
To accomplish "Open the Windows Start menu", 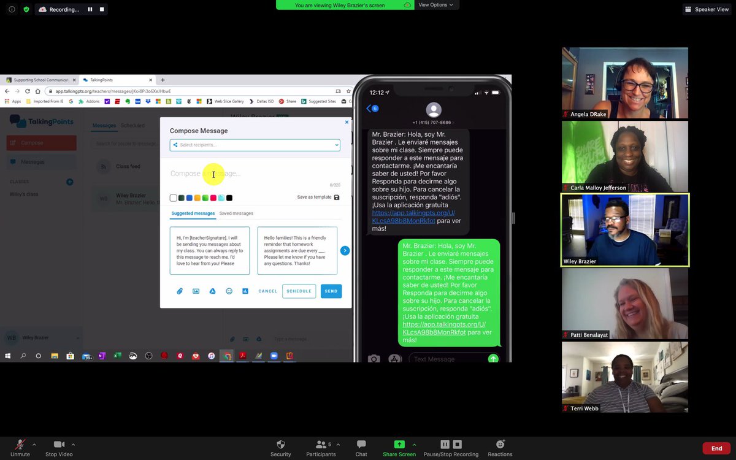I will (x=9, y=356).
